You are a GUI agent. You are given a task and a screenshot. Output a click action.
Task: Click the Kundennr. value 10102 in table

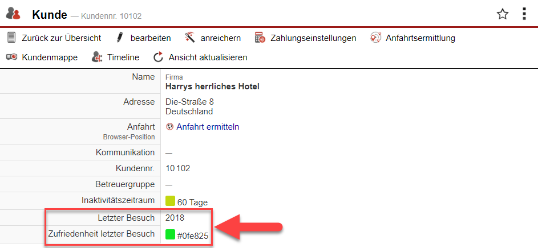click(x=177, y=168)
